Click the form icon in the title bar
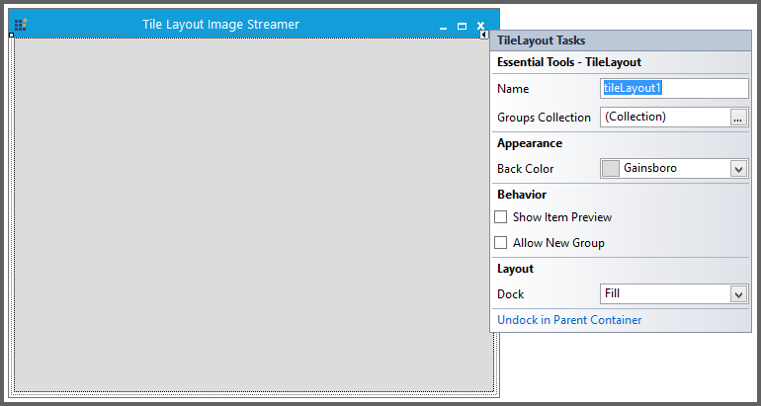 click(21, 25)
